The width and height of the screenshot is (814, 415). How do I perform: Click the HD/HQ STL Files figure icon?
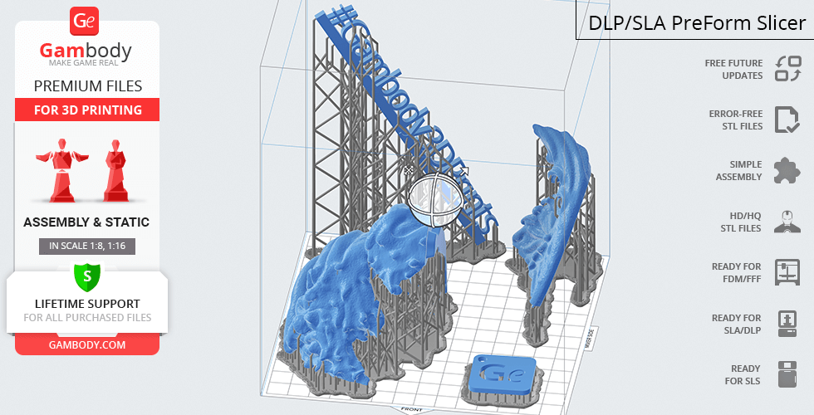(787, 222)
